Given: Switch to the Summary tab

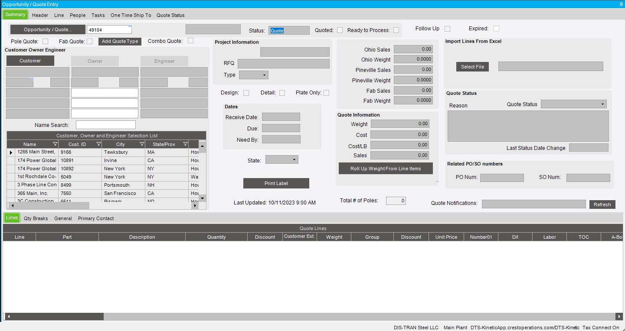Looking at the screenshot, I should pos(16,15).
